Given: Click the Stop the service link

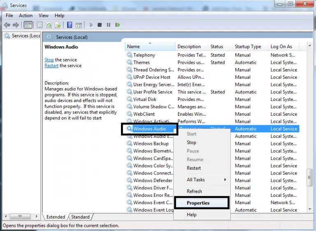Looking at the screenshot, I should pyautogui.click(x=49, y=60).
